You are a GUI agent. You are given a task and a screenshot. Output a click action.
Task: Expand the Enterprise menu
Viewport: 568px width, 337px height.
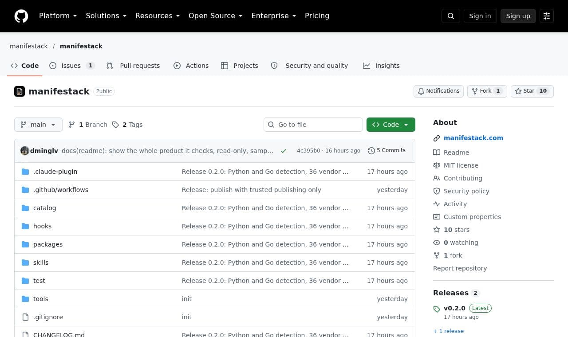click(x=274, y=16)
